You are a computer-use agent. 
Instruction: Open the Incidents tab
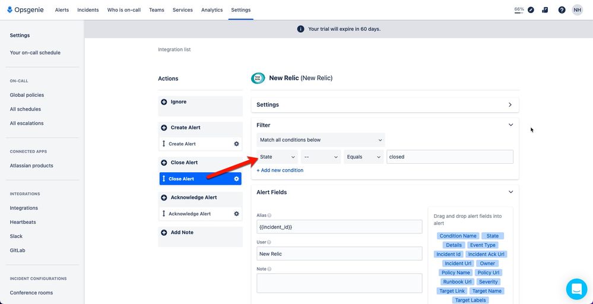click(x=88, y=10)
